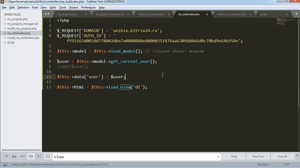Image resolution: width=300 pixels, height=168 pixels.
Task: Open my_projects.php in the sidebar
Action: (17, 19)
